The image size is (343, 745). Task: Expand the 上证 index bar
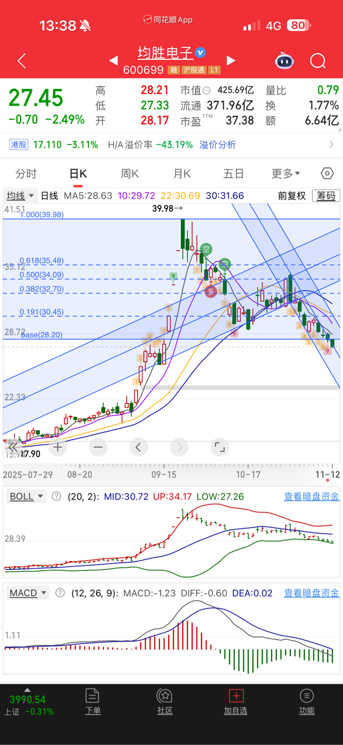tap(28, 690)
